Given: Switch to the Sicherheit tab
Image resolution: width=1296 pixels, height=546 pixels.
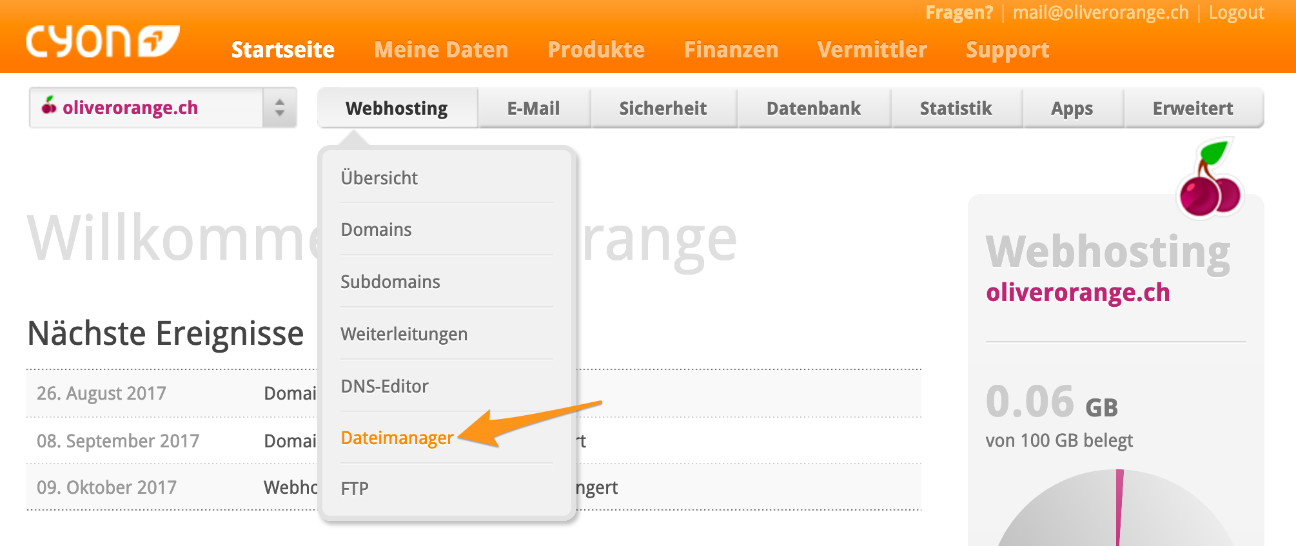Looking at the screenshot, I should [663, 108].
